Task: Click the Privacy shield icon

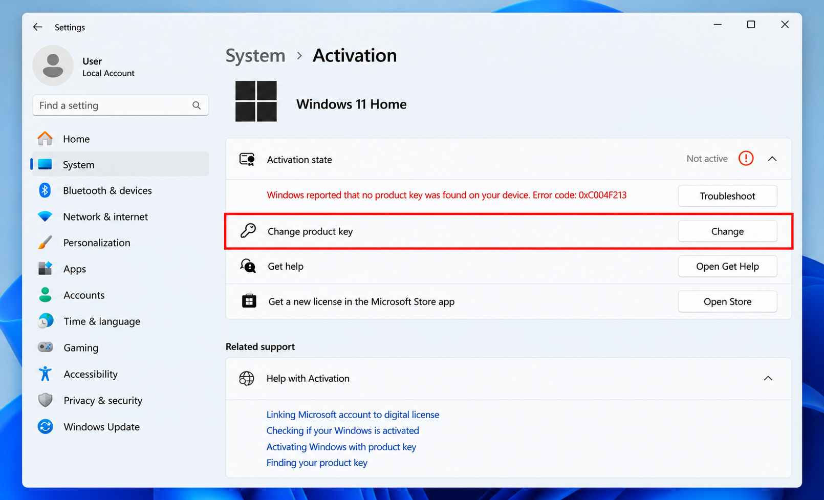Action: tap(45, 400)
